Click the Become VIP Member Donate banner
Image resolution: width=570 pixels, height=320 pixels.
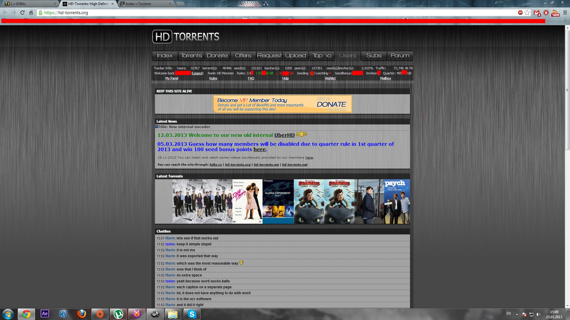pyautogui.click(x=282, y=104)
